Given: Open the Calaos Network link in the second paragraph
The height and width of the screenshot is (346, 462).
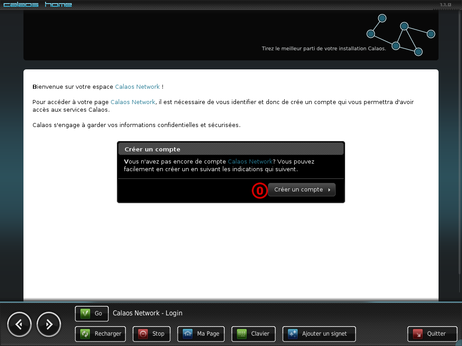Looking at the screenshot, I should (133, 102).
